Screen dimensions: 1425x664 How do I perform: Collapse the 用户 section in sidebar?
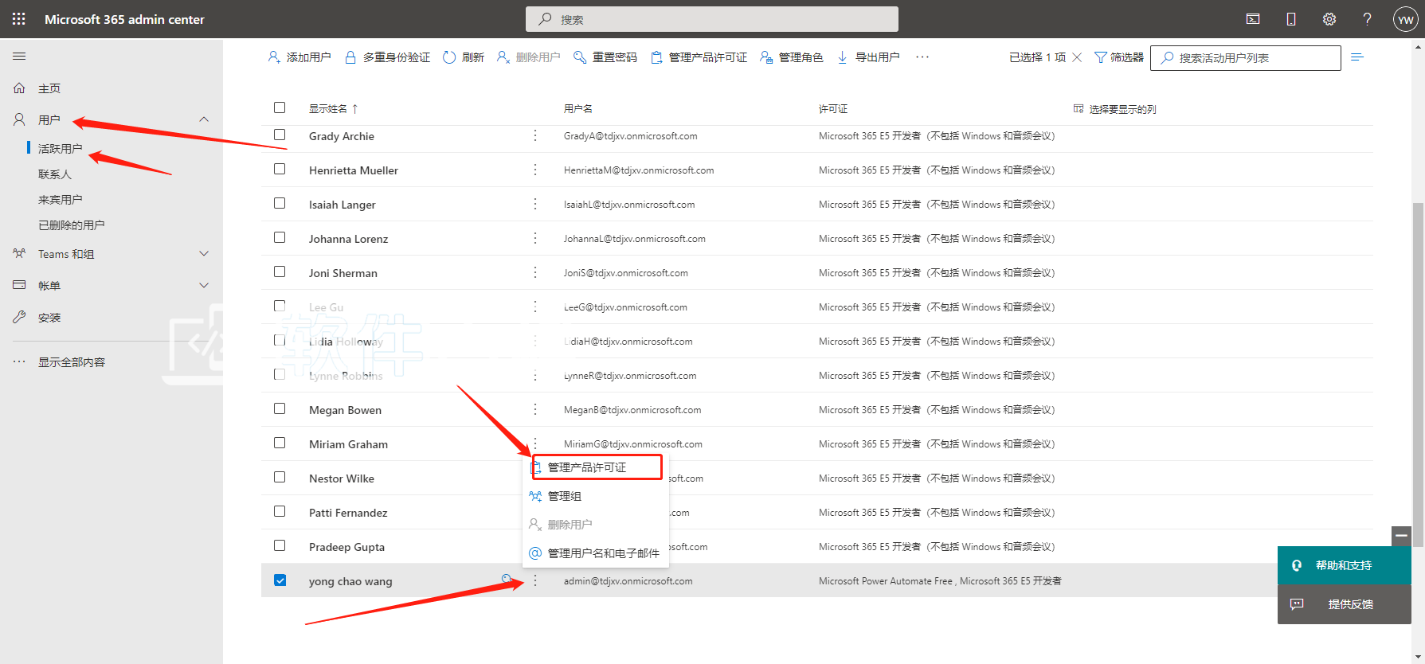click(204, 119)
